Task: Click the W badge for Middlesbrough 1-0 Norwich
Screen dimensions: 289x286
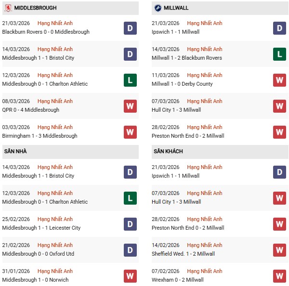Action: click(x=130, y=276)
